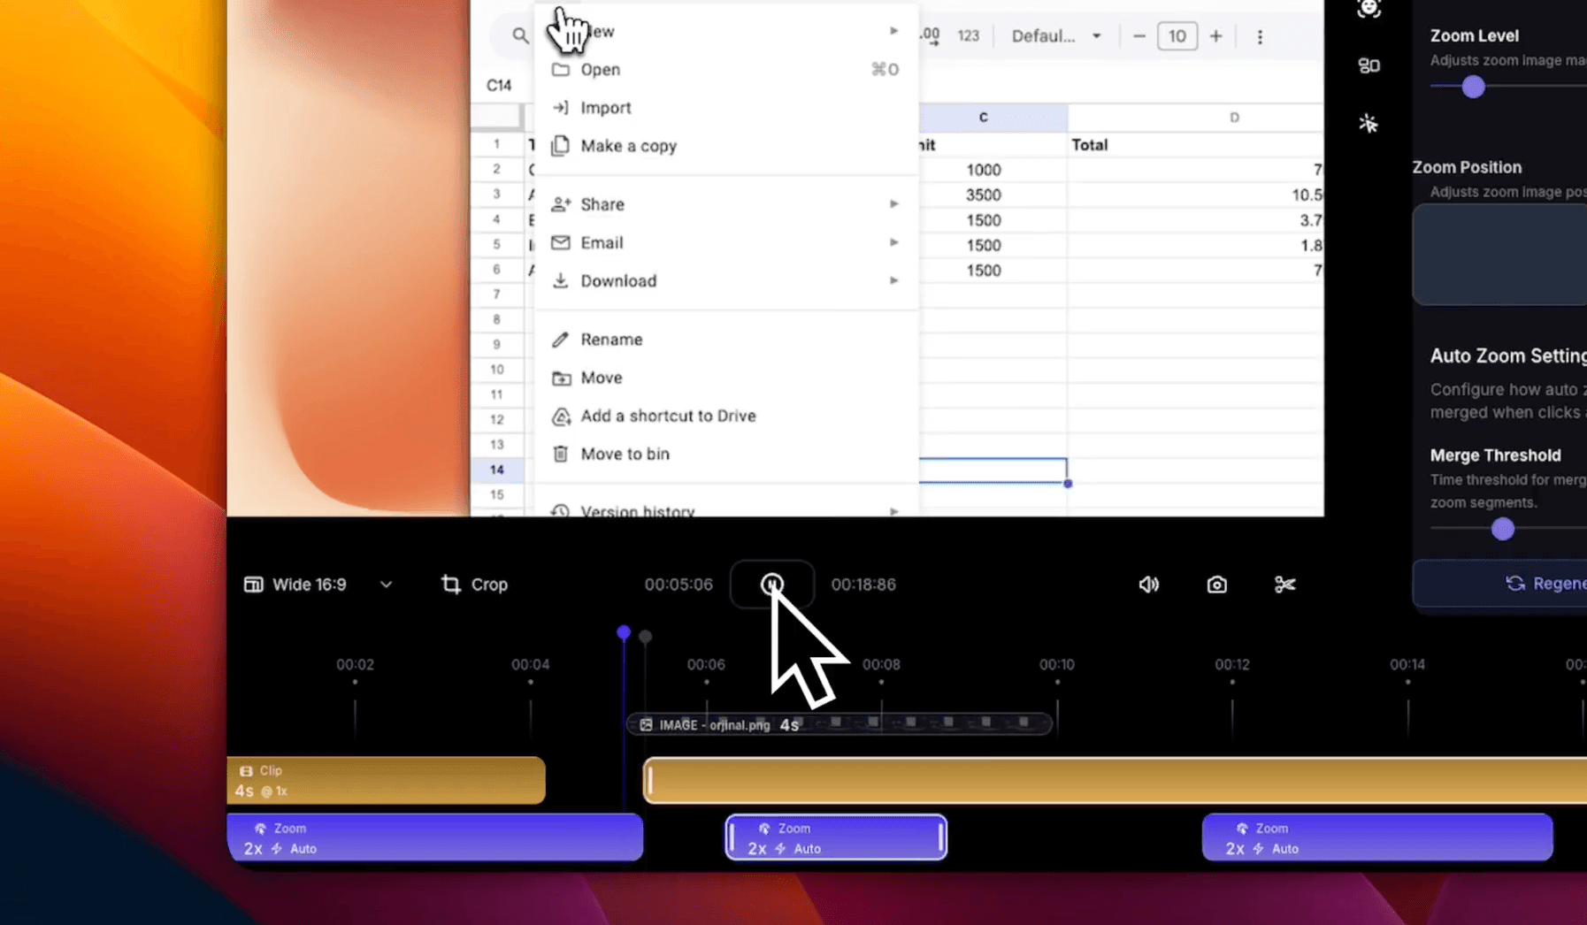Select Make a copy from the menu

coord(628,146)
